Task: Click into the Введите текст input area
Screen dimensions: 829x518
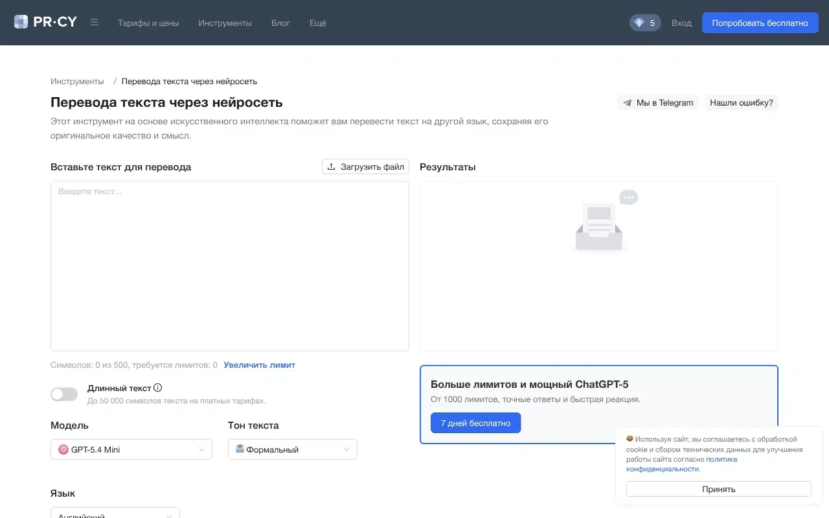Action: click(230, 266)
